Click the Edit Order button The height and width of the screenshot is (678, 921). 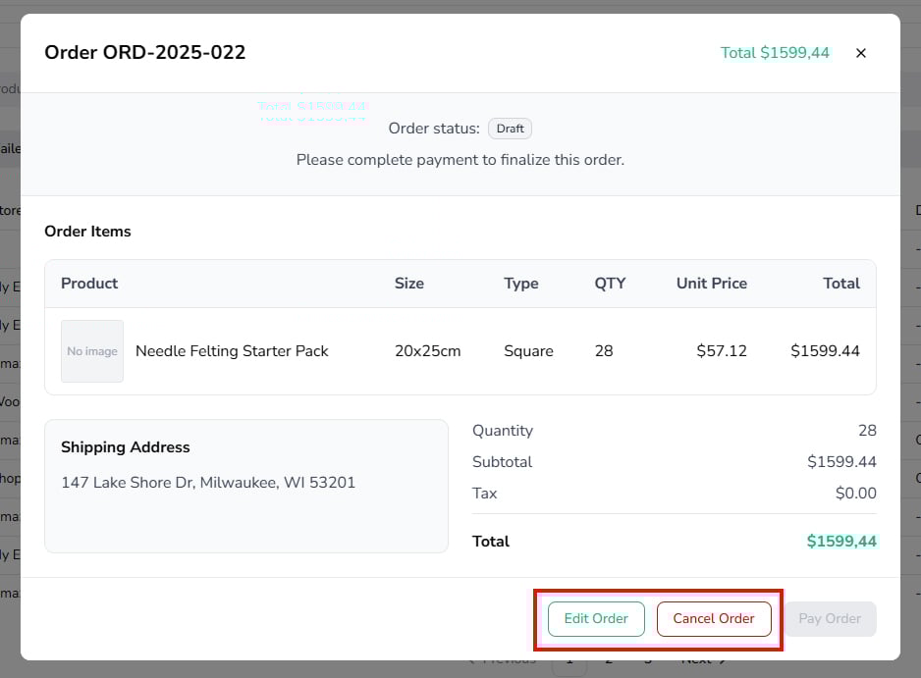pyautogui.click(x=596, y=619)
